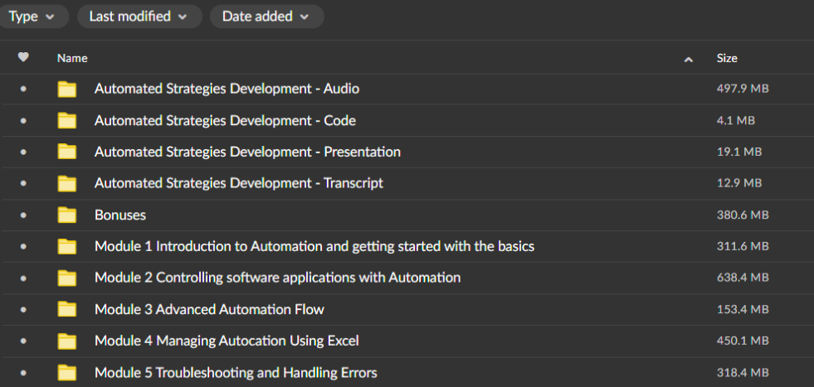Toggle the ascending sort arrow
This screenshot has width=814, height=387.
pyautogui.click(x=689, y=60)
